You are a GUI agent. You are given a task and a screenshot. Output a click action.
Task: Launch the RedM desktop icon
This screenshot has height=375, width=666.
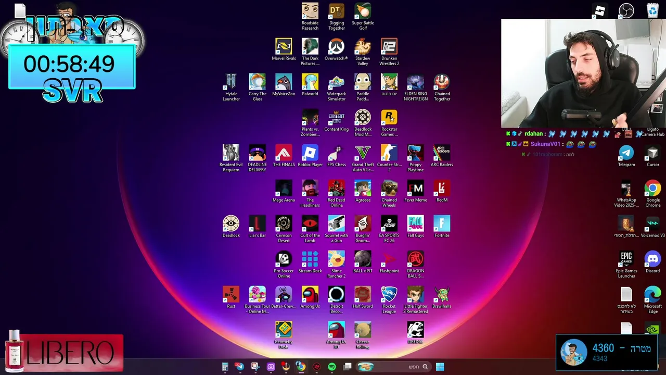click(x=442, y=191)
